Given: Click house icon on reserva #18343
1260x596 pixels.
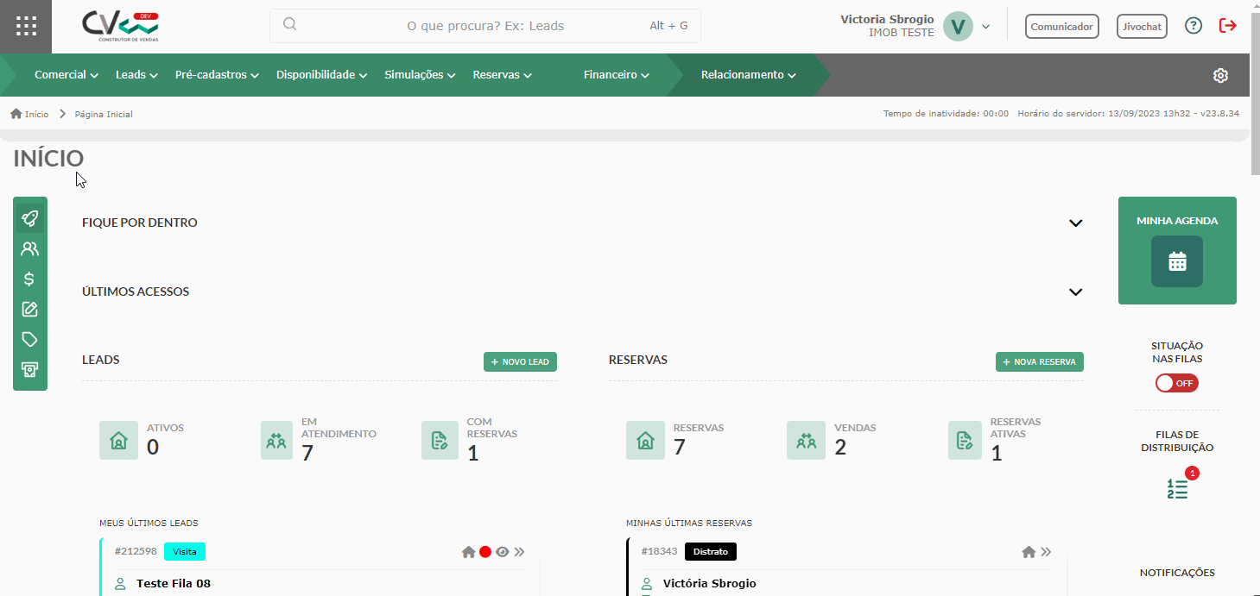Looking at the screenshot, I should coord(1029,552).
